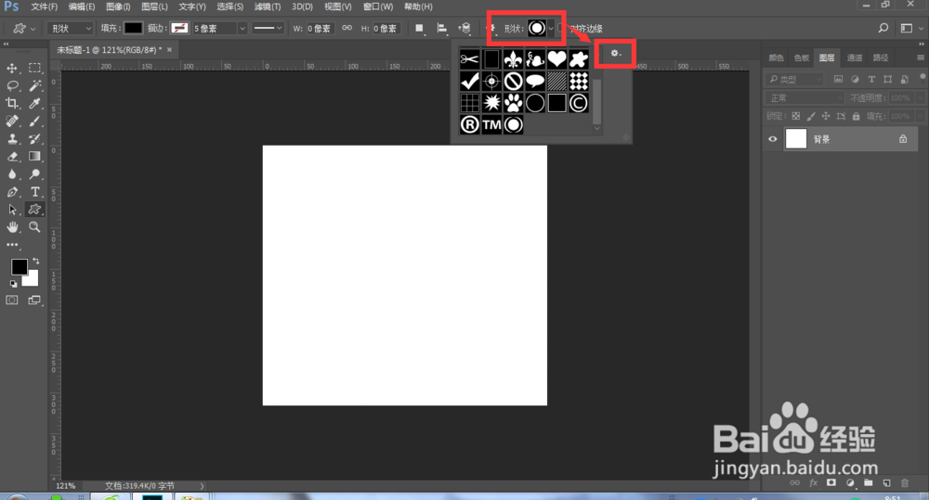Change the screen mode
Viewport: 929px width, 500px height.
coord(34,300)
